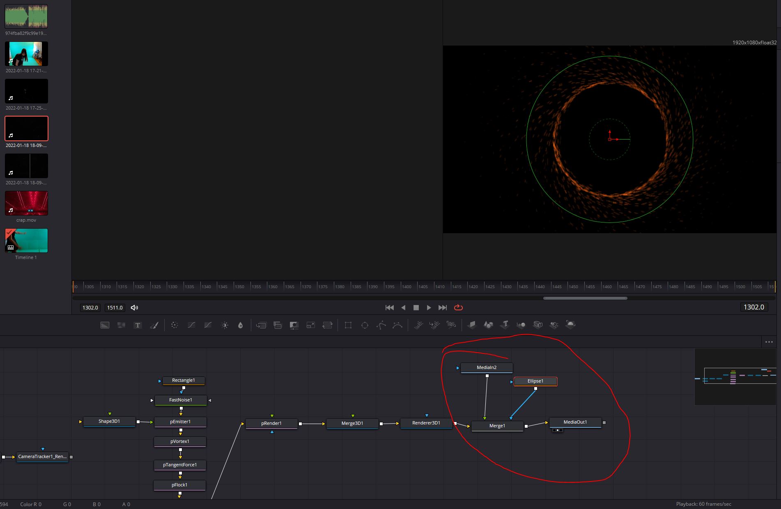This screenshot has width=781, height=509.
Task: Add a pRender particle node from toolbar
Action: [x=451, y=325]
